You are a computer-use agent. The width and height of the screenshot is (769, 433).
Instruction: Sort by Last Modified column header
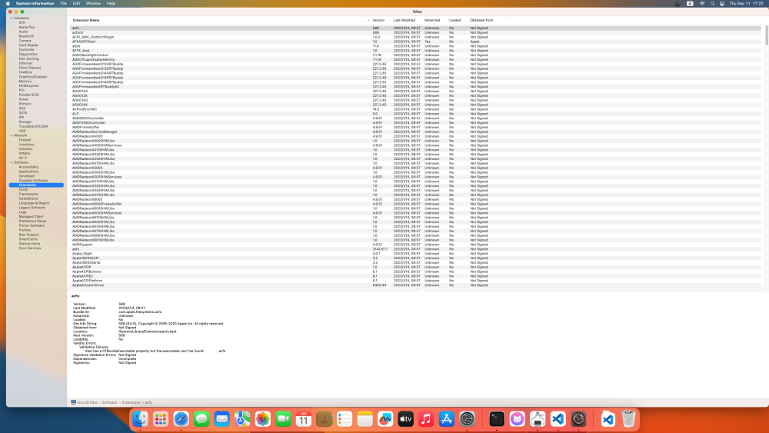pyautogui.click(x=406, y=20)
